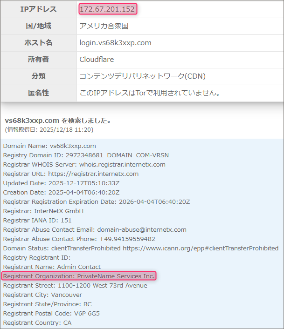Click the hostname login.vs68k3xxp.com

(115, 43)
